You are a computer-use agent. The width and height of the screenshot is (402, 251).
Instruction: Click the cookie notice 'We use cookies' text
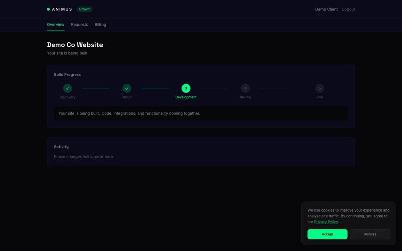click(348, 216)
